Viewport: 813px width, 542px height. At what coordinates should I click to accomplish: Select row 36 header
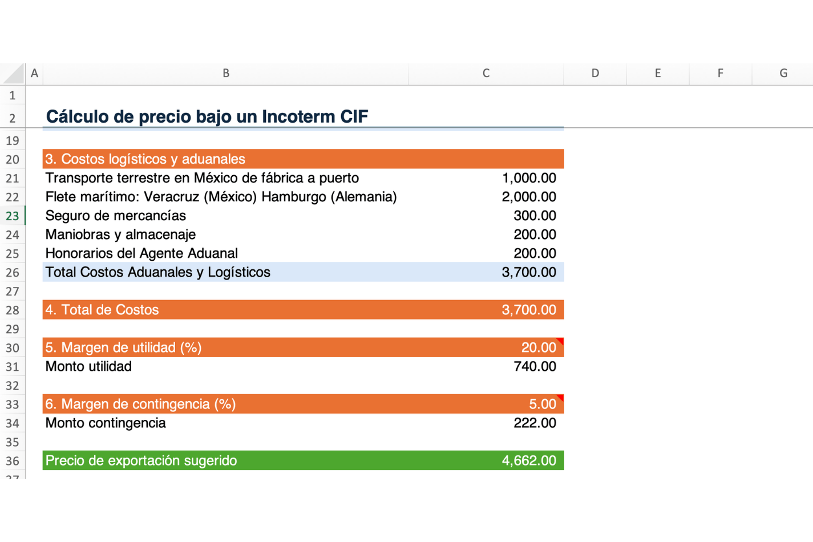13,460
